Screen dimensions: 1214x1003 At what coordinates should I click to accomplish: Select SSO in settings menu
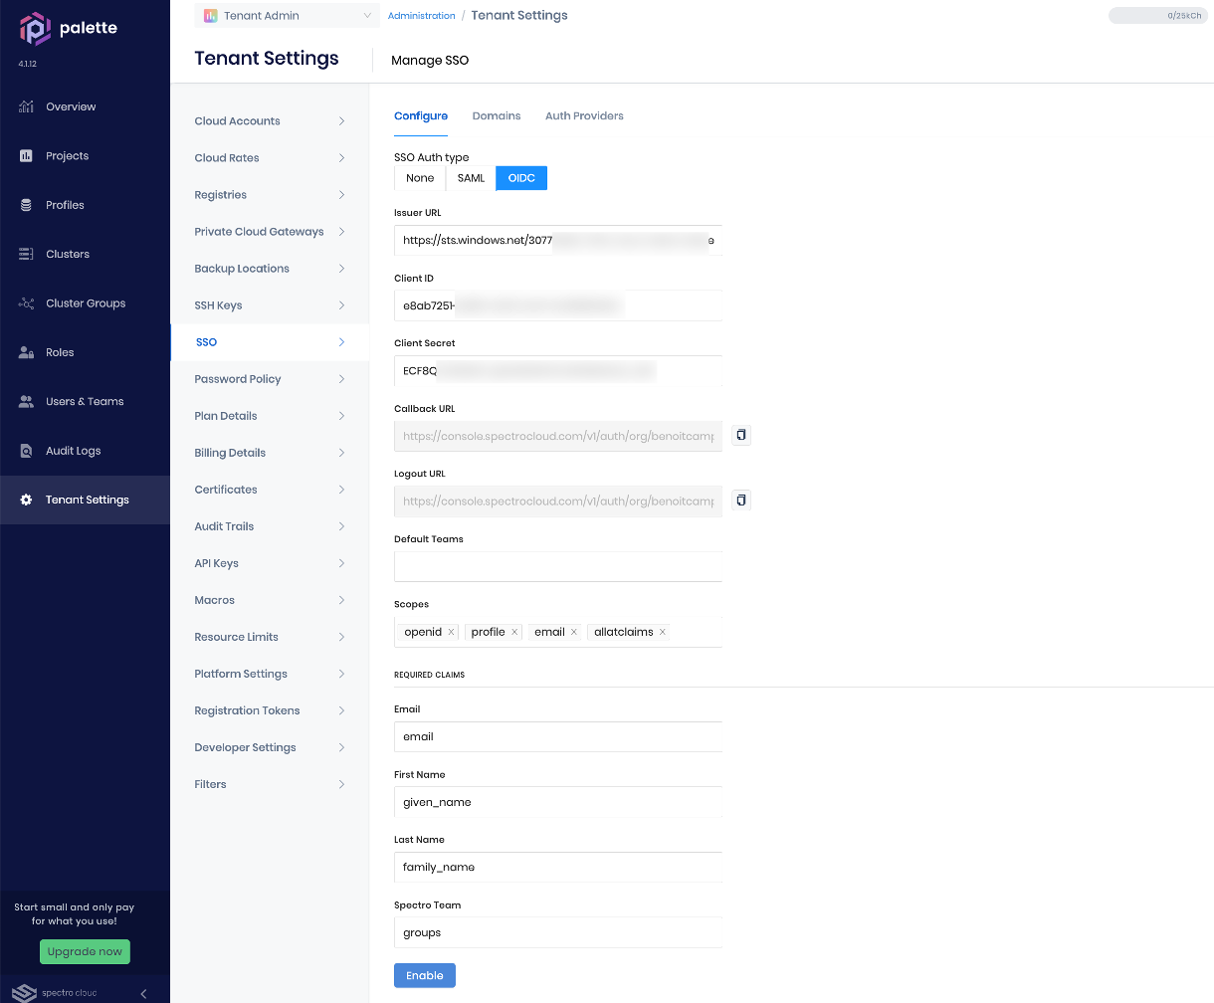click(270, 342)
